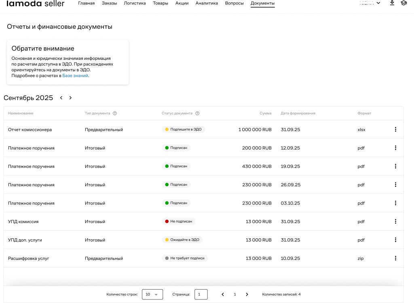Open the Логистика menu tab
Screen dimensions: 414x303
[x=135, y=4]
